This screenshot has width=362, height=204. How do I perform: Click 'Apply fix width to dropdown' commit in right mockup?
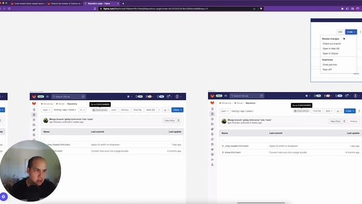tap(283, 146)
